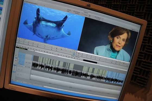
Task: Click the red icon in left tool palette
Action: click(16, 61)
